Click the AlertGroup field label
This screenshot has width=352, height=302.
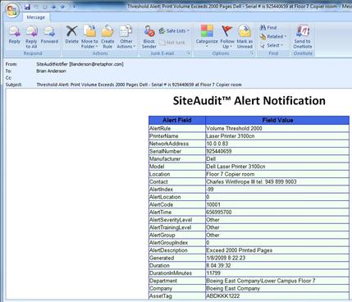162,235
